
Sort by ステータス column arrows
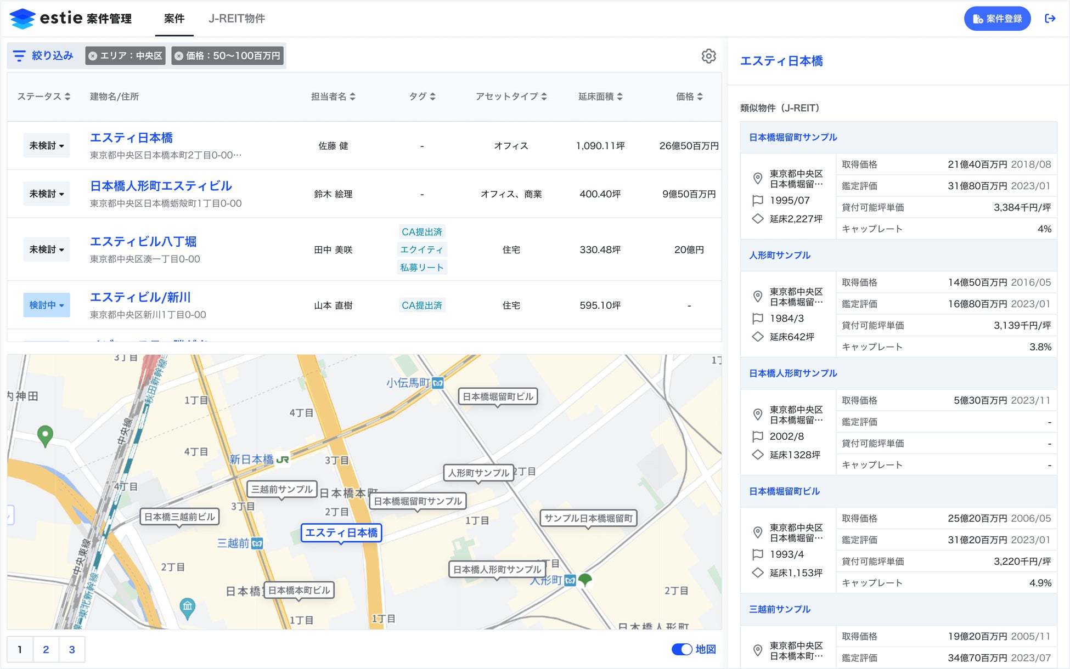[67, 97]
